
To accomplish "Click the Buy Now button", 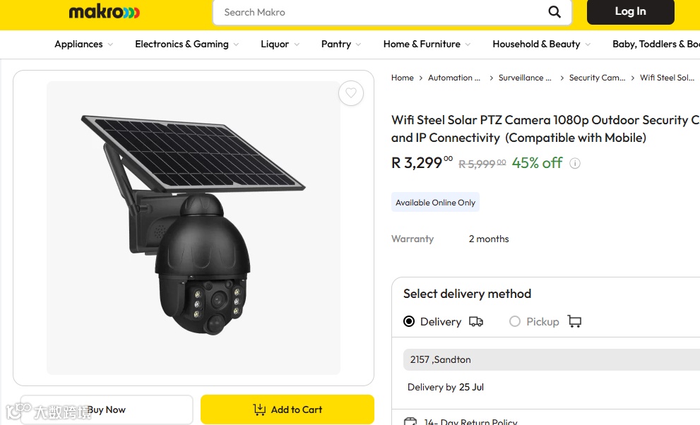I will tap(107, 409).
